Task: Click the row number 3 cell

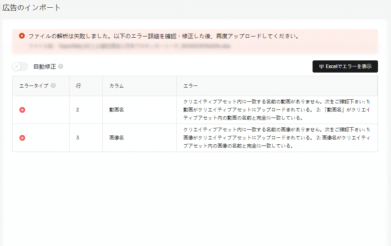Action: 78,138
